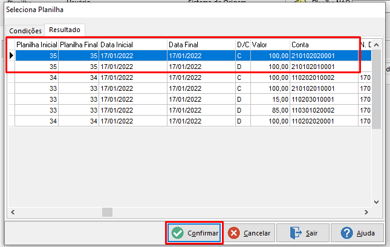The image size is (390, 247).
Task: Click Planilha Final cell in 110202020001 row
Action: coord(79,121)
